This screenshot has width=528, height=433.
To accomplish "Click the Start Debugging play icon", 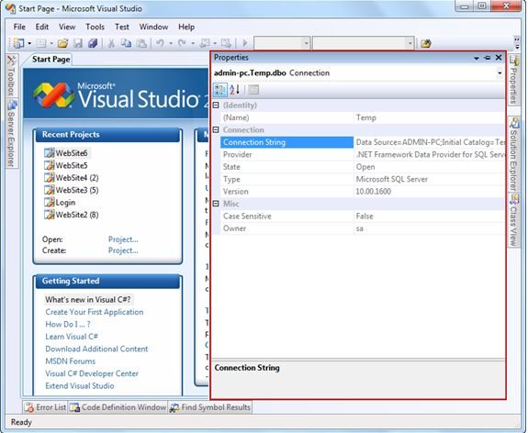I will pyautogui.click(x=245, y=43).
